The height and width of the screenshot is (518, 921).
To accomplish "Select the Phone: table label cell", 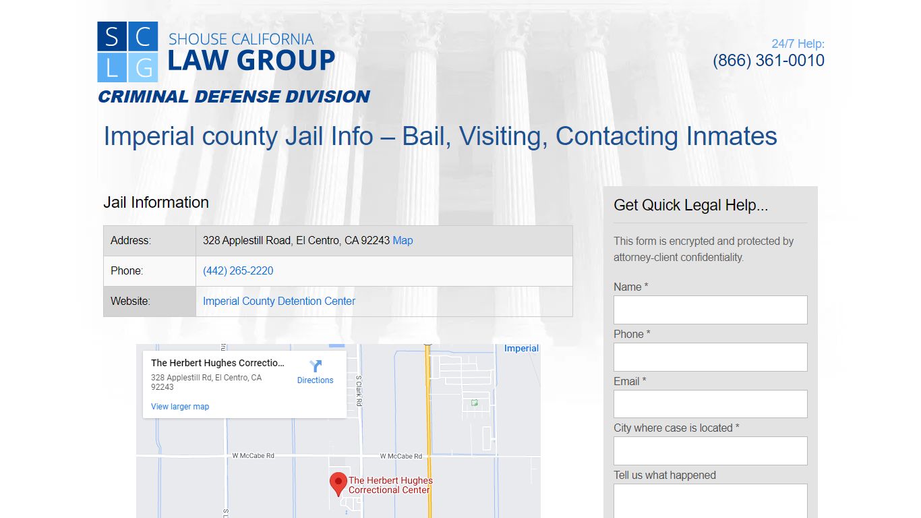I will 150,271.
